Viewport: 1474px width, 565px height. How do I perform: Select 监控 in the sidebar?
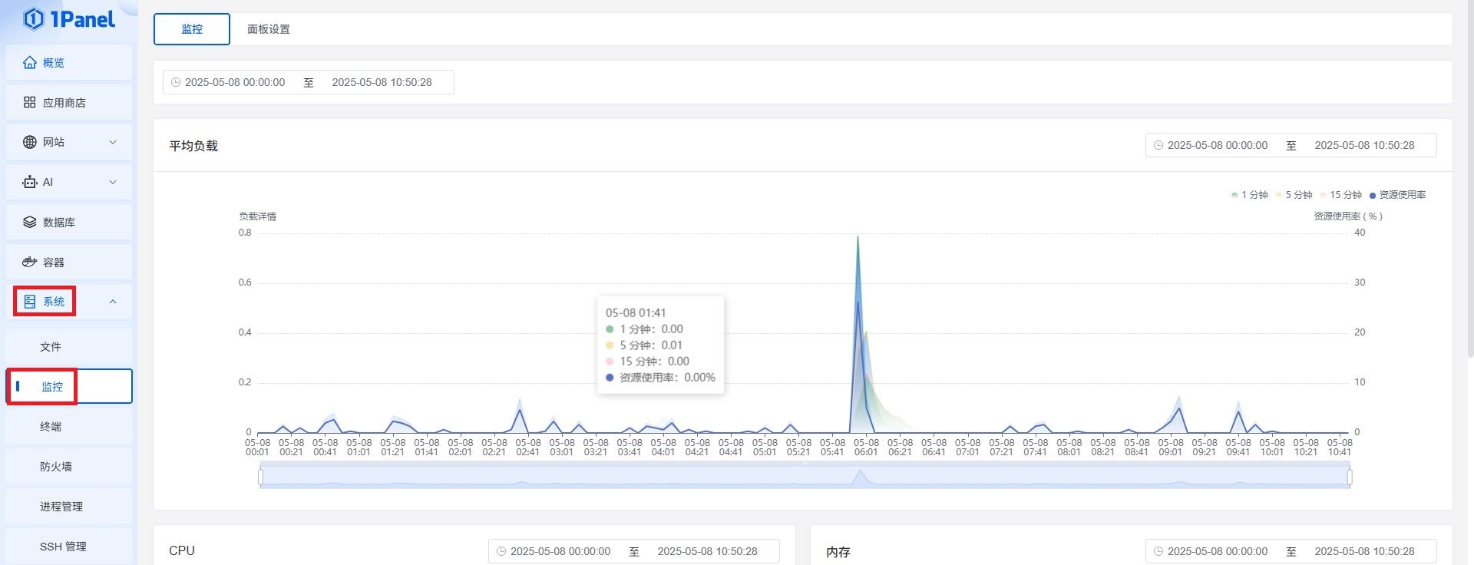click(69, 386)
